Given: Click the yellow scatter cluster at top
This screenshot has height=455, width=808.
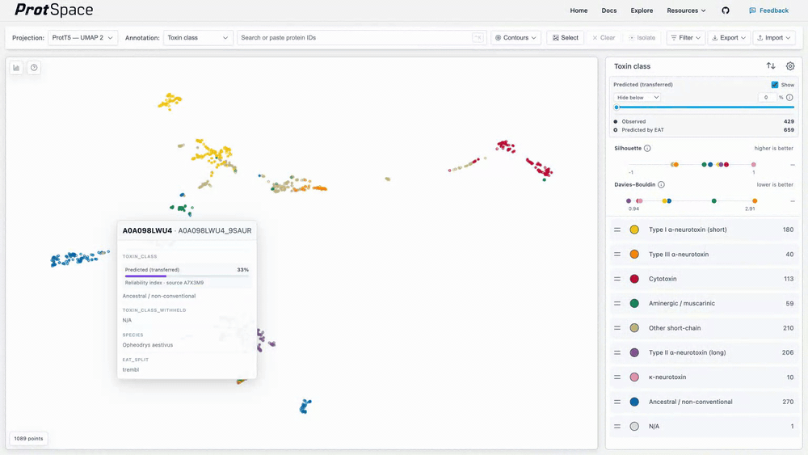Looking at the screenshot, I should pyautogui.click(x=170, y=101).
